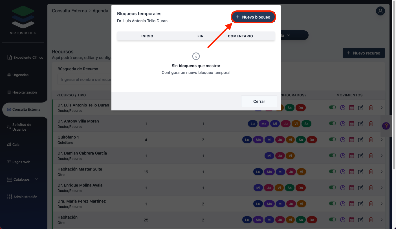Click the edit icon for Dr. Enrique Molina Ayala
396x229 pixels.
point(360,188)
